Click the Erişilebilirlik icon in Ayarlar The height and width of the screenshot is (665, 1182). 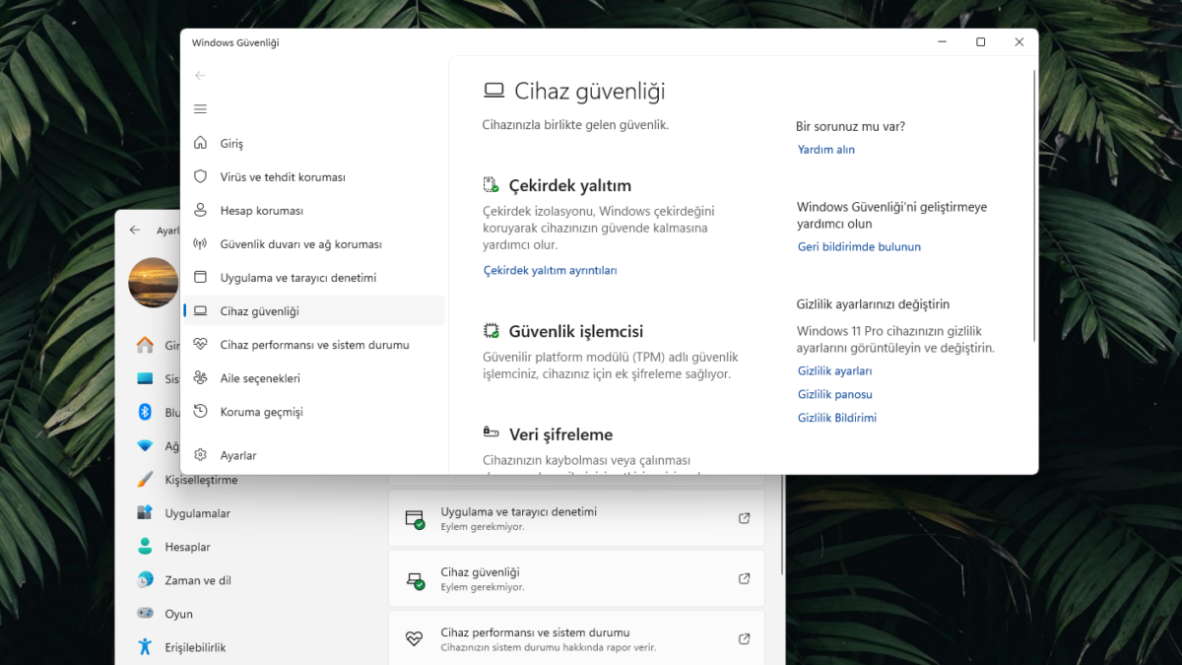[x=145, y=647]
